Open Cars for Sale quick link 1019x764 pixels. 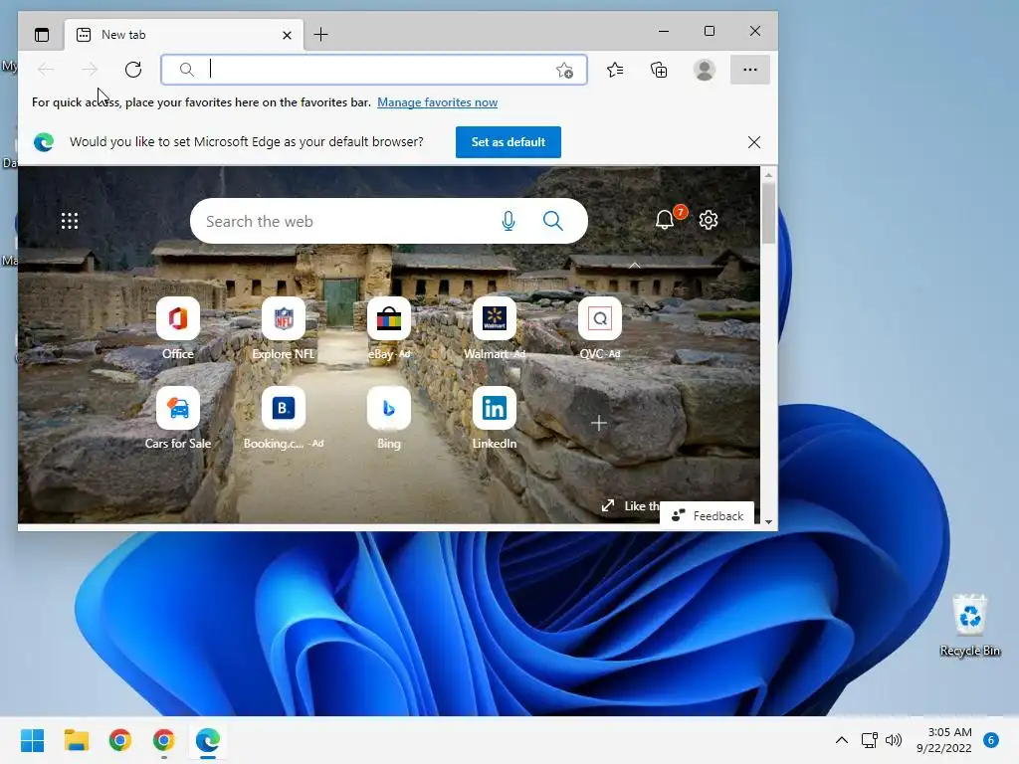[x=178, y=418]
